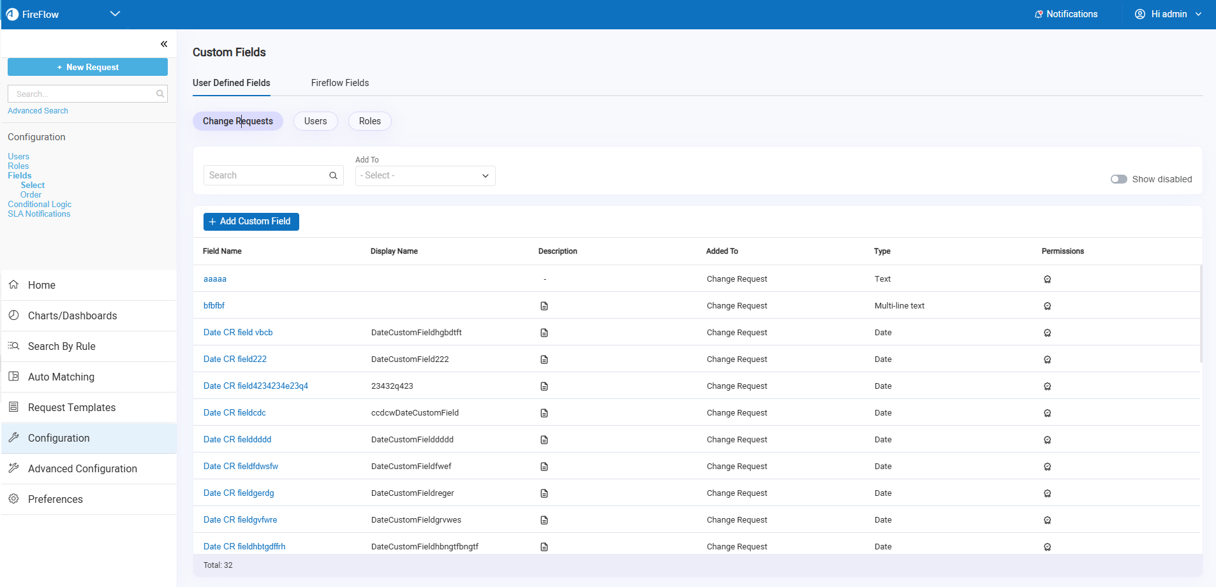Screen dimensions: 1216x587
Task: Switch to the Fireflow Fields tab
Action: tap(339, 83)
